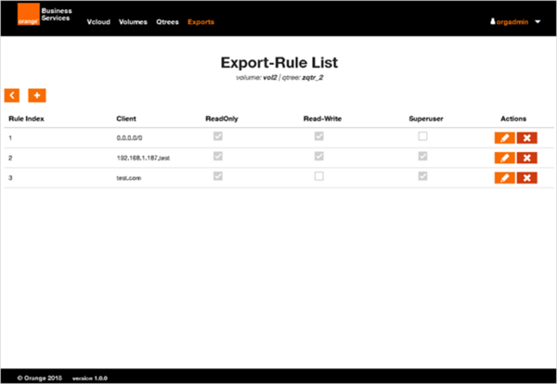Toggle ReadOnly checkbox for rule 1
Image resolution: width=557 pixels, height=384 pixels.
(x=219, y=136)
